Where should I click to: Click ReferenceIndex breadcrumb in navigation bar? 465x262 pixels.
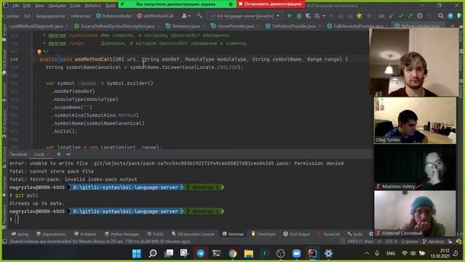(114, 16)
